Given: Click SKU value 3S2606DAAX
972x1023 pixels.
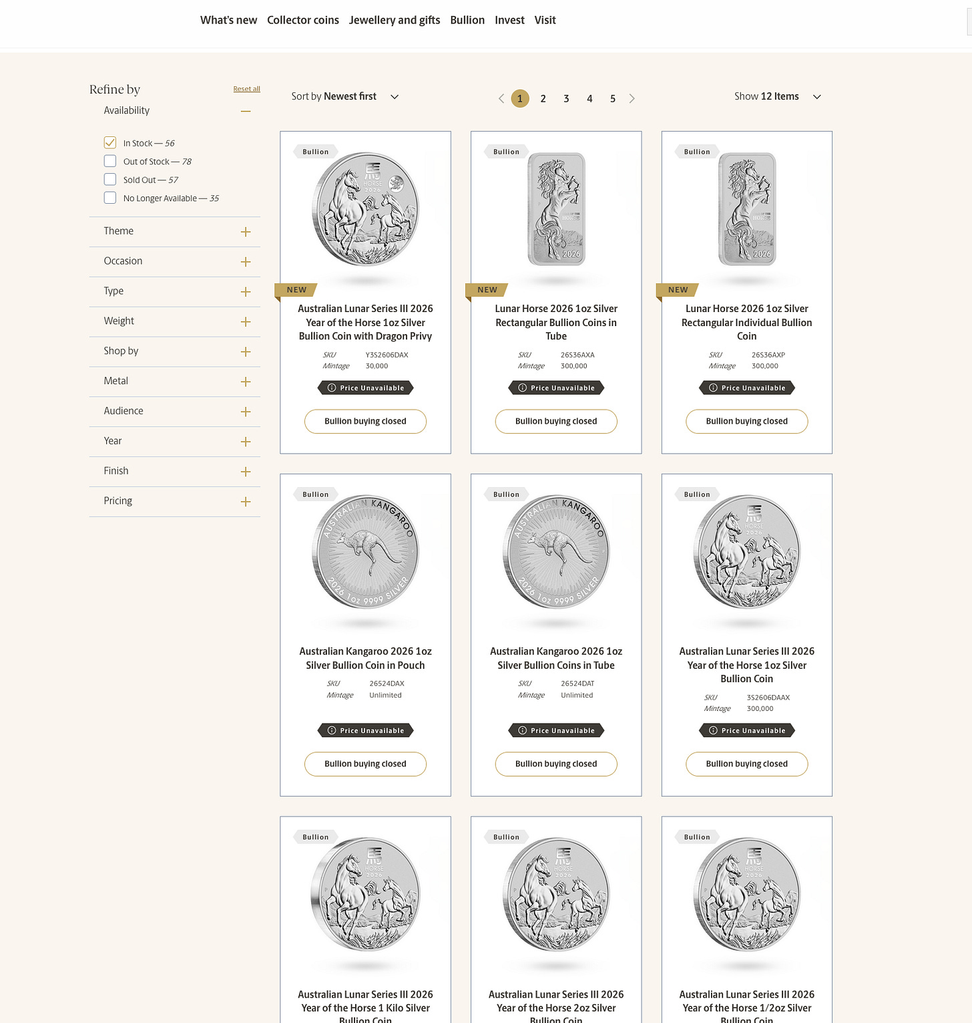Looking at the screenshot, I should point(768,698).
